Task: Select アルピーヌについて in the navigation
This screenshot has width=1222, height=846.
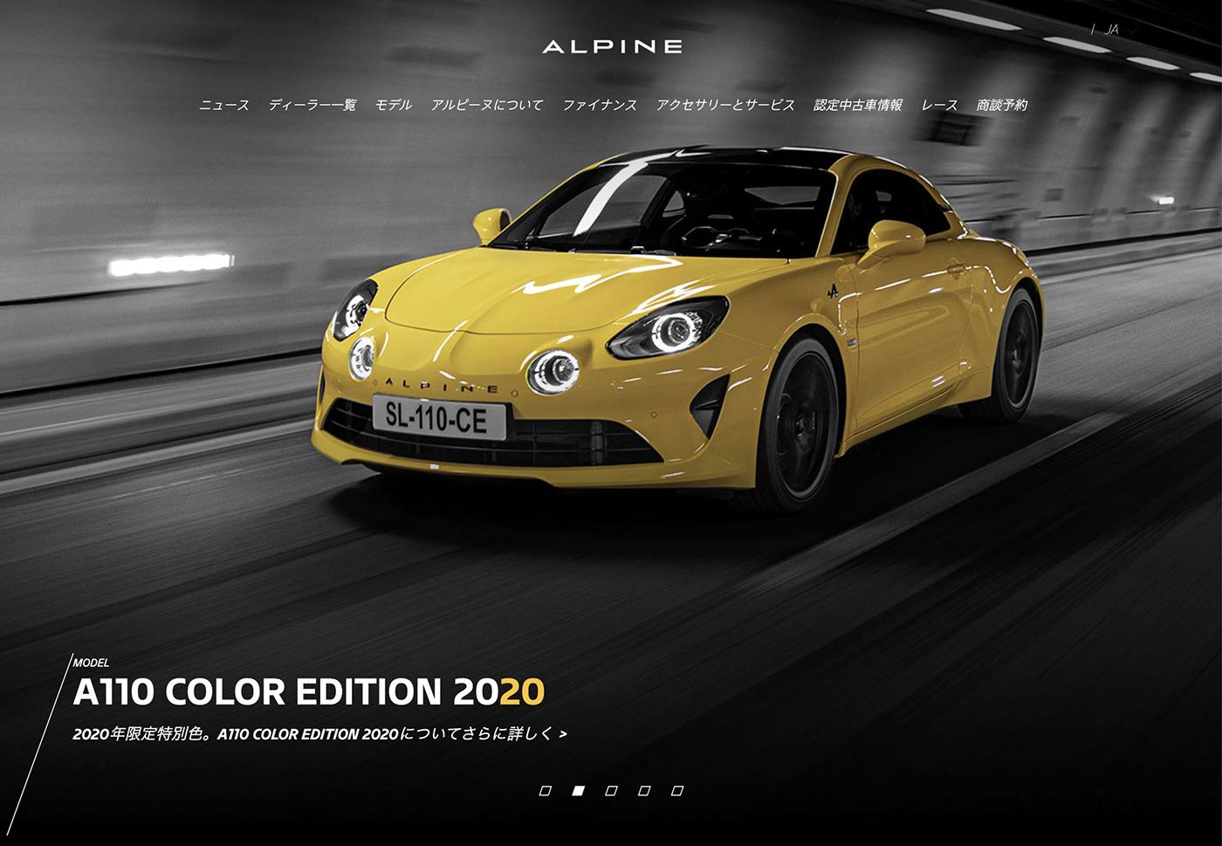Action: pyautogui.click(x=487, y=105)
